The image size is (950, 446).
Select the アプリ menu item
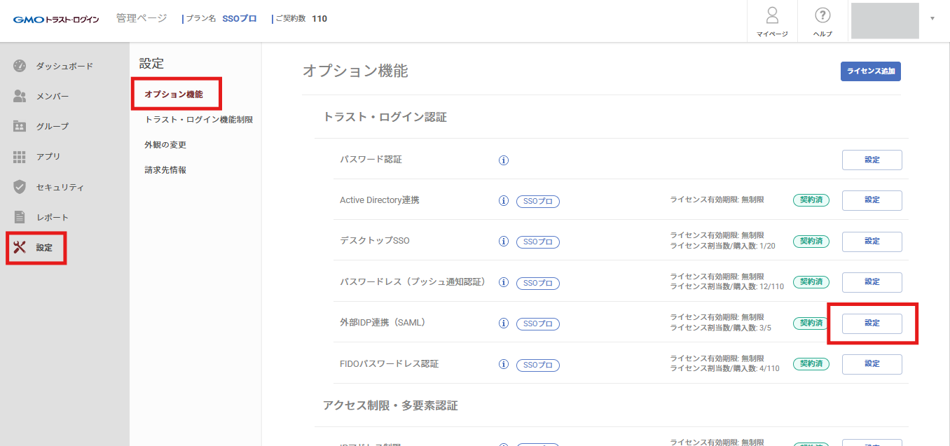(x=48, y=157)
